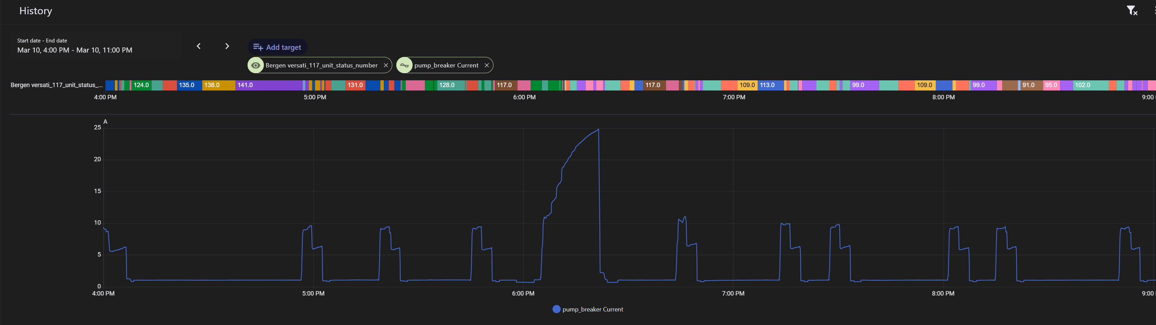This screenshot has height=325, width=1156.
Task: Click the Bergen versati_117_unit_status timeline row label
Action: (56, 85)
